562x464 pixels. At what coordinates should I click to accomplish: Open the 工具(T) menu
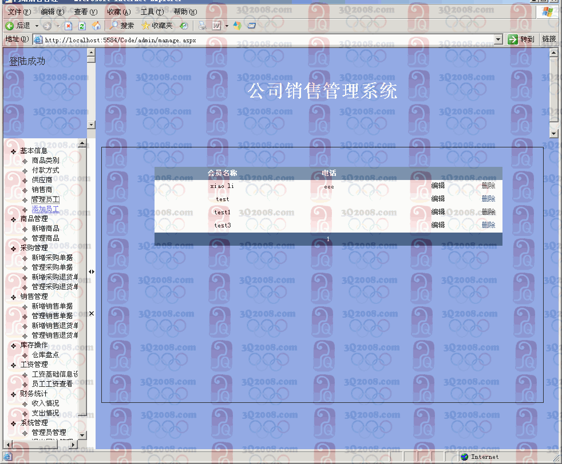(152, 12)
